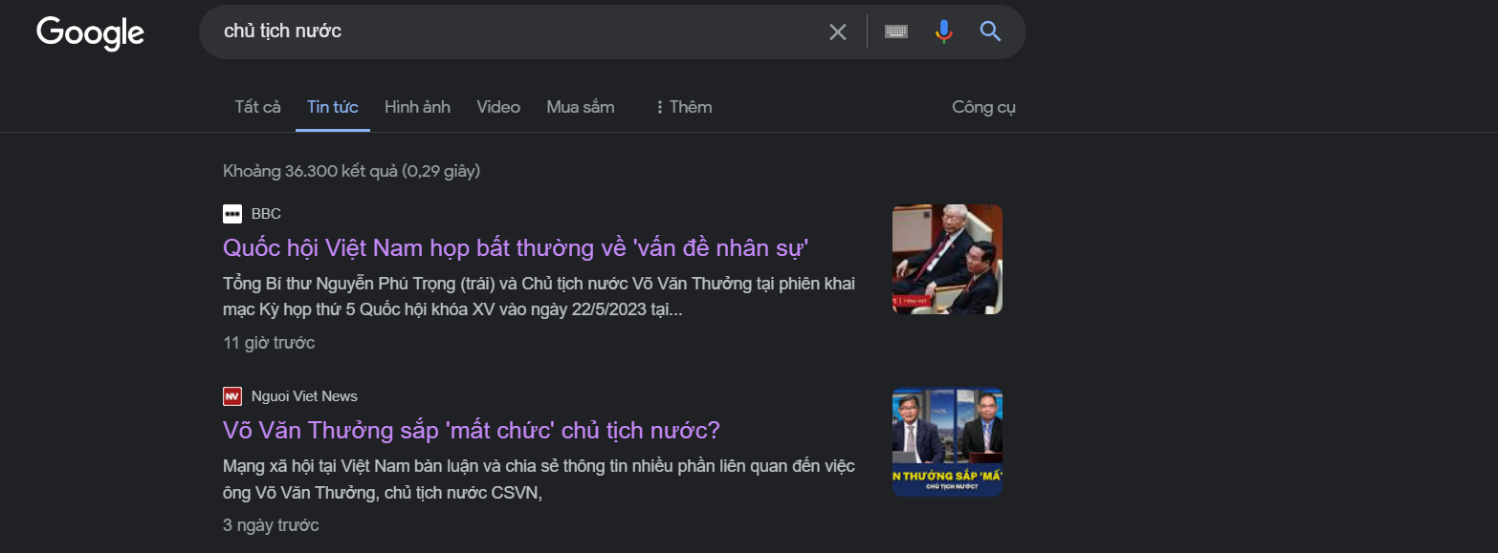
Task: Click the snippet starting 'Tổng Bí thư Nguyễn Phú Trọng'
Action: [x=539, y=297]
